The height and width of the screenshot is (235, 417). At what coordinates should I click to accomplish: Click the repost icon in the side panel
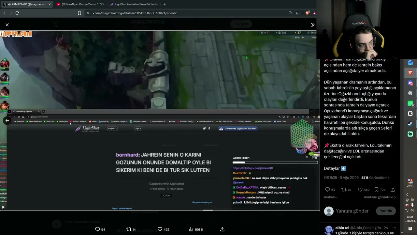[343, 190]
